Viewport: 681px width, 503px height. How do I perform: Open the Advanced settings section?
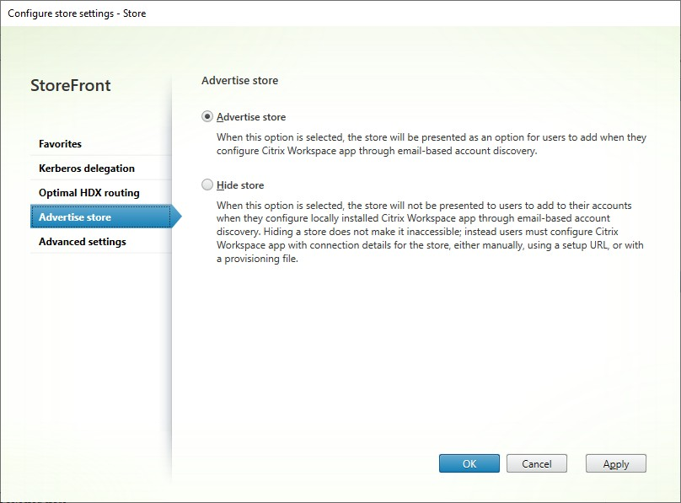(81, 241)
